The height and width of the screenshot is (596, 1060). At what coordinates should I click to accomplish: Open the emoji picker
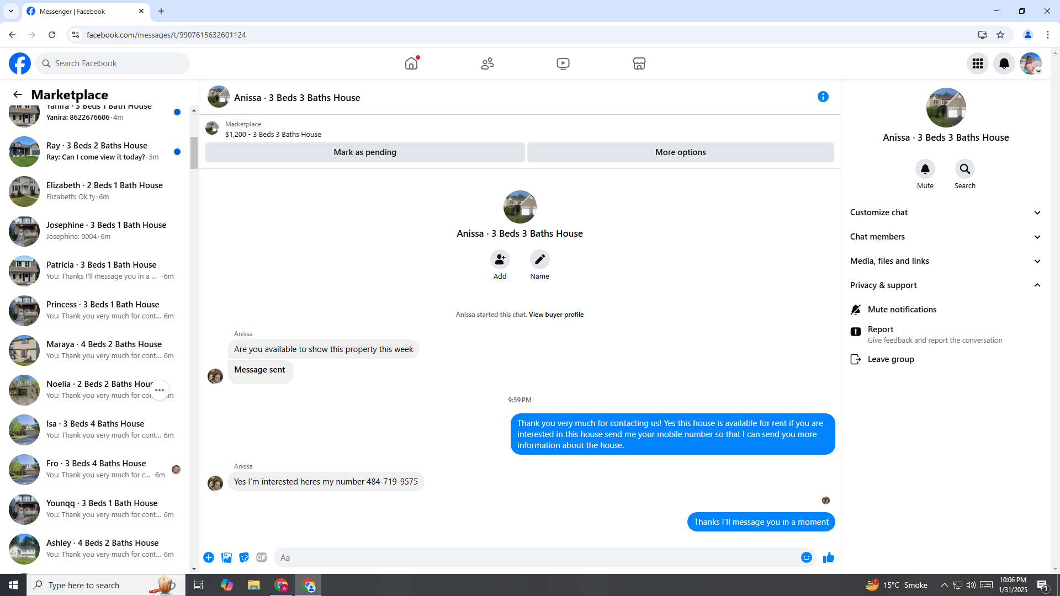[x=807, y=557]
